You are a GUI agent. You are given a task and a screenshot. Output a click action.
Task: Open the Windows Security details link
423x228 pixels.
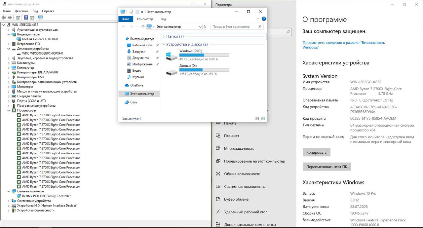pyautogui.click(x=344, y=45)
